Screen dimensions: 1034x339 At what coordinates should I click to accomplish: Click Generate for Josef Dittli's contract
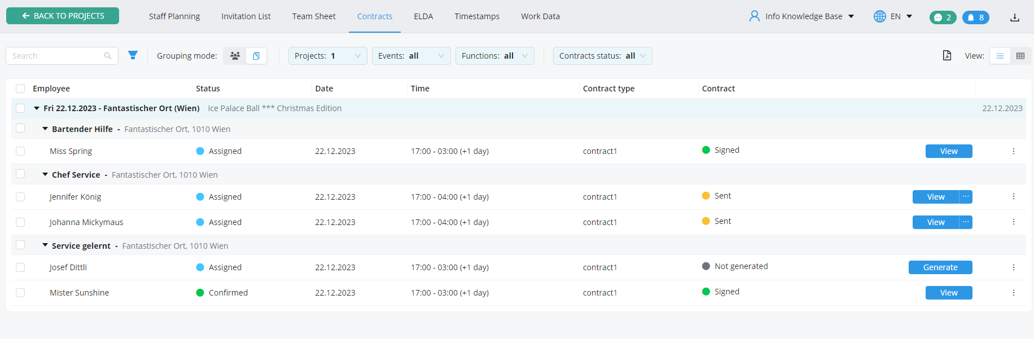(940, 267)
